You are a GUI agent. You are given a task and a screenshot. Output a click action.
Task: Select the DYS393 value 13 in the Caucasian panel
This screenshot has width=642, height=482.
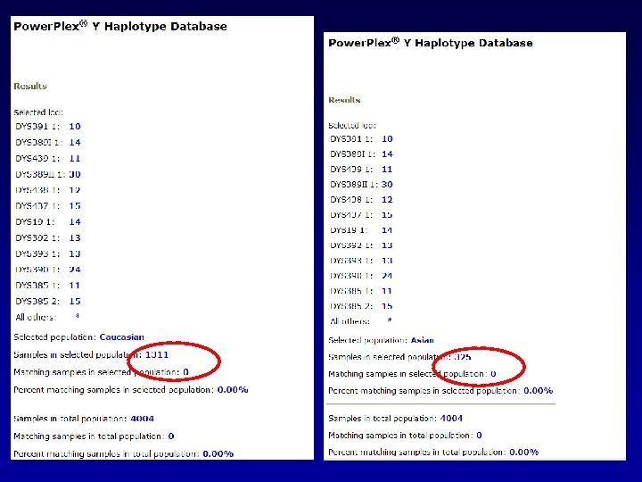click(x=75, y=253)
